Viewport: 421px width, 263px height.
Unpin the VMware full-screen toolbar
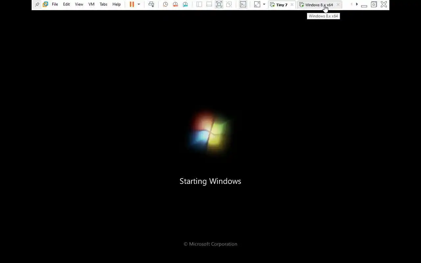click(37, 5)
